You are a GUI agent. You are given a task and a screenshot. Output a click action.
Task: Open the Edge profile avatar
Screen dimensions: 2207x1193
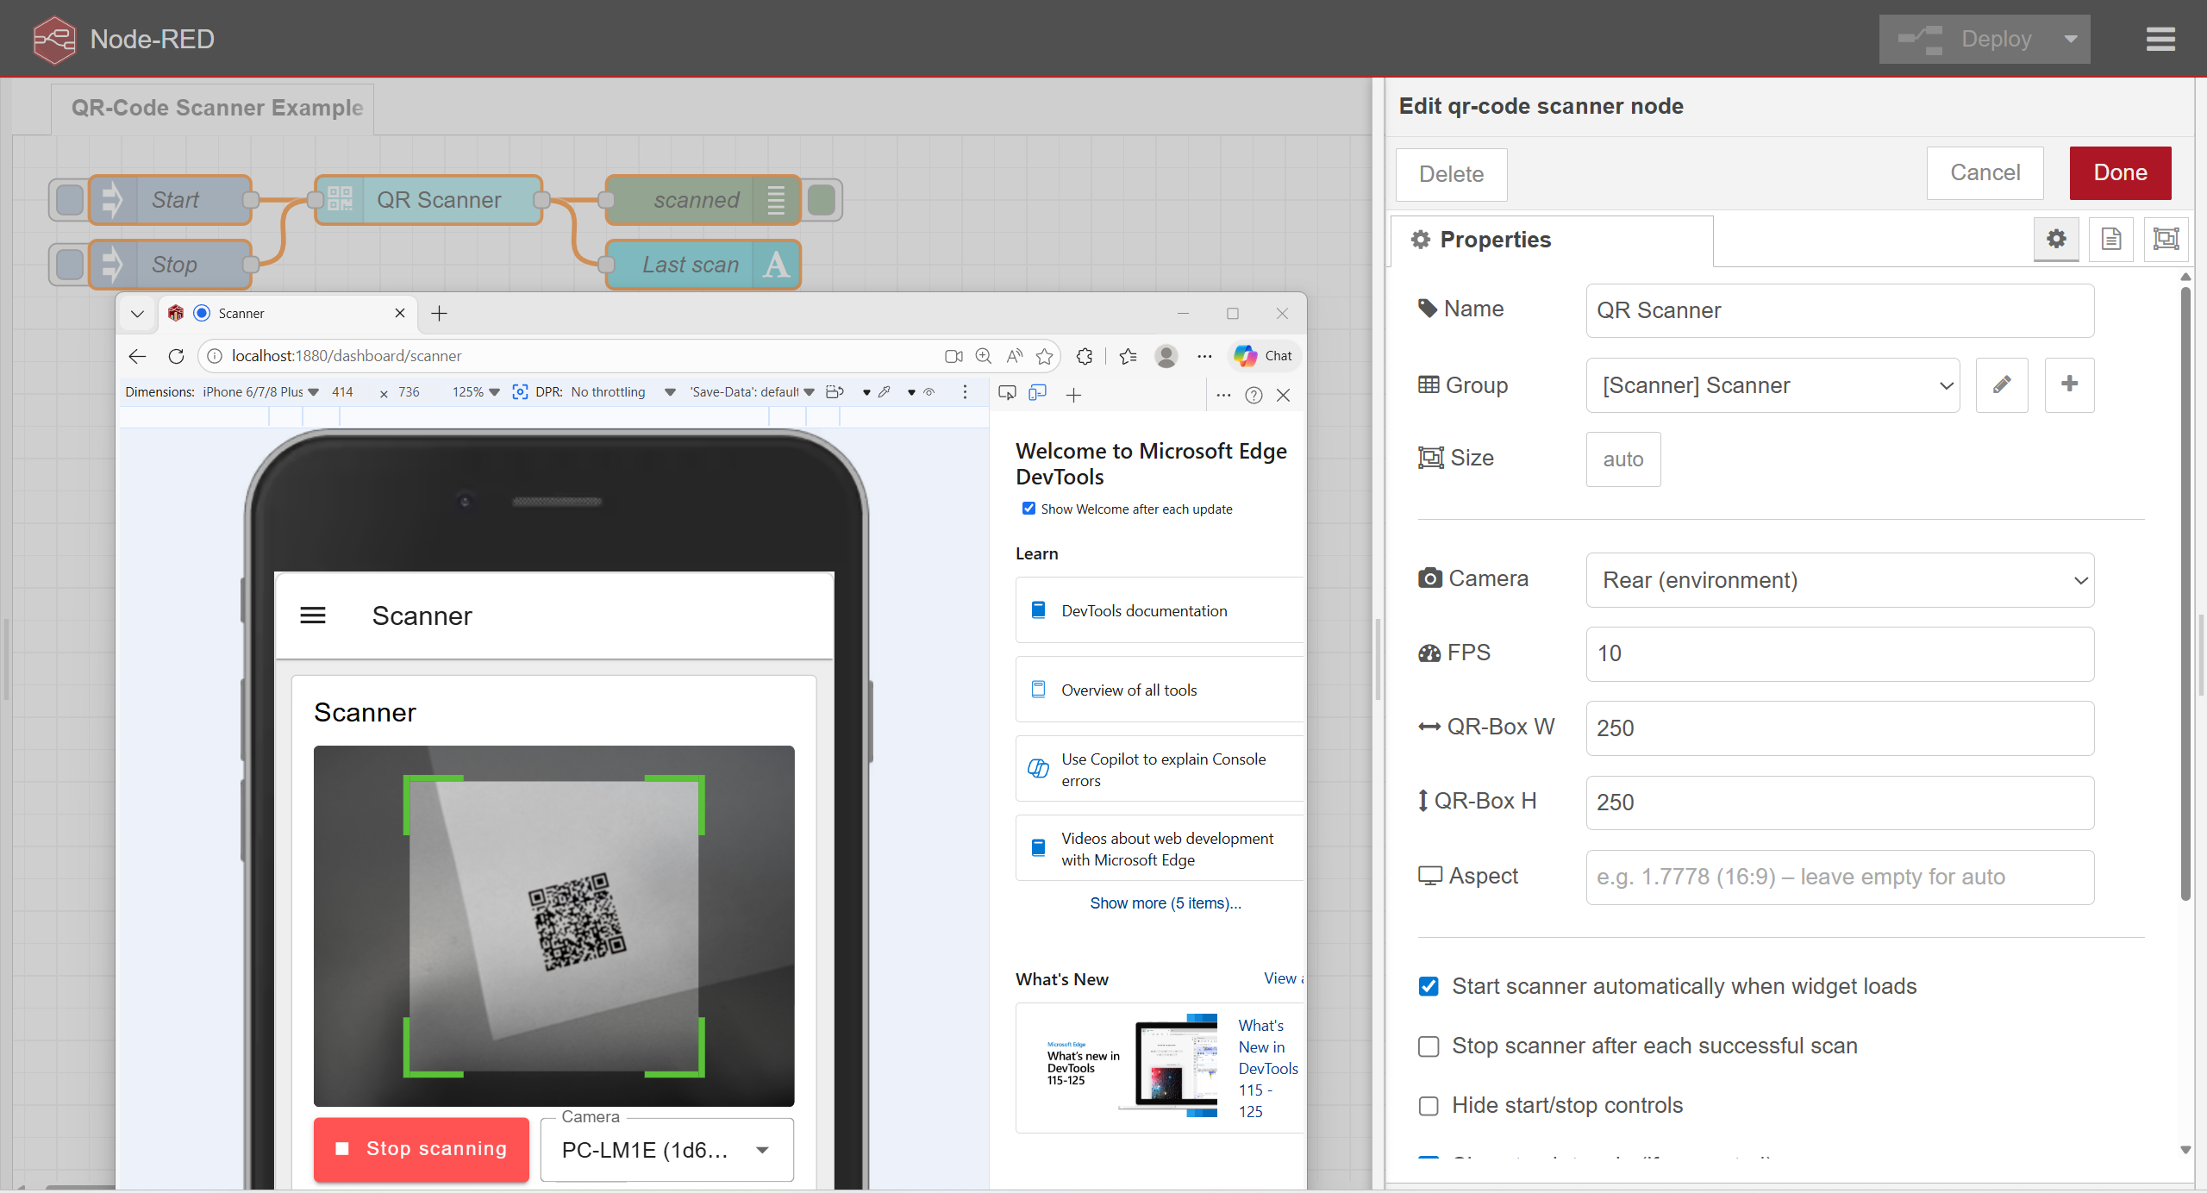pos(1166,356)
